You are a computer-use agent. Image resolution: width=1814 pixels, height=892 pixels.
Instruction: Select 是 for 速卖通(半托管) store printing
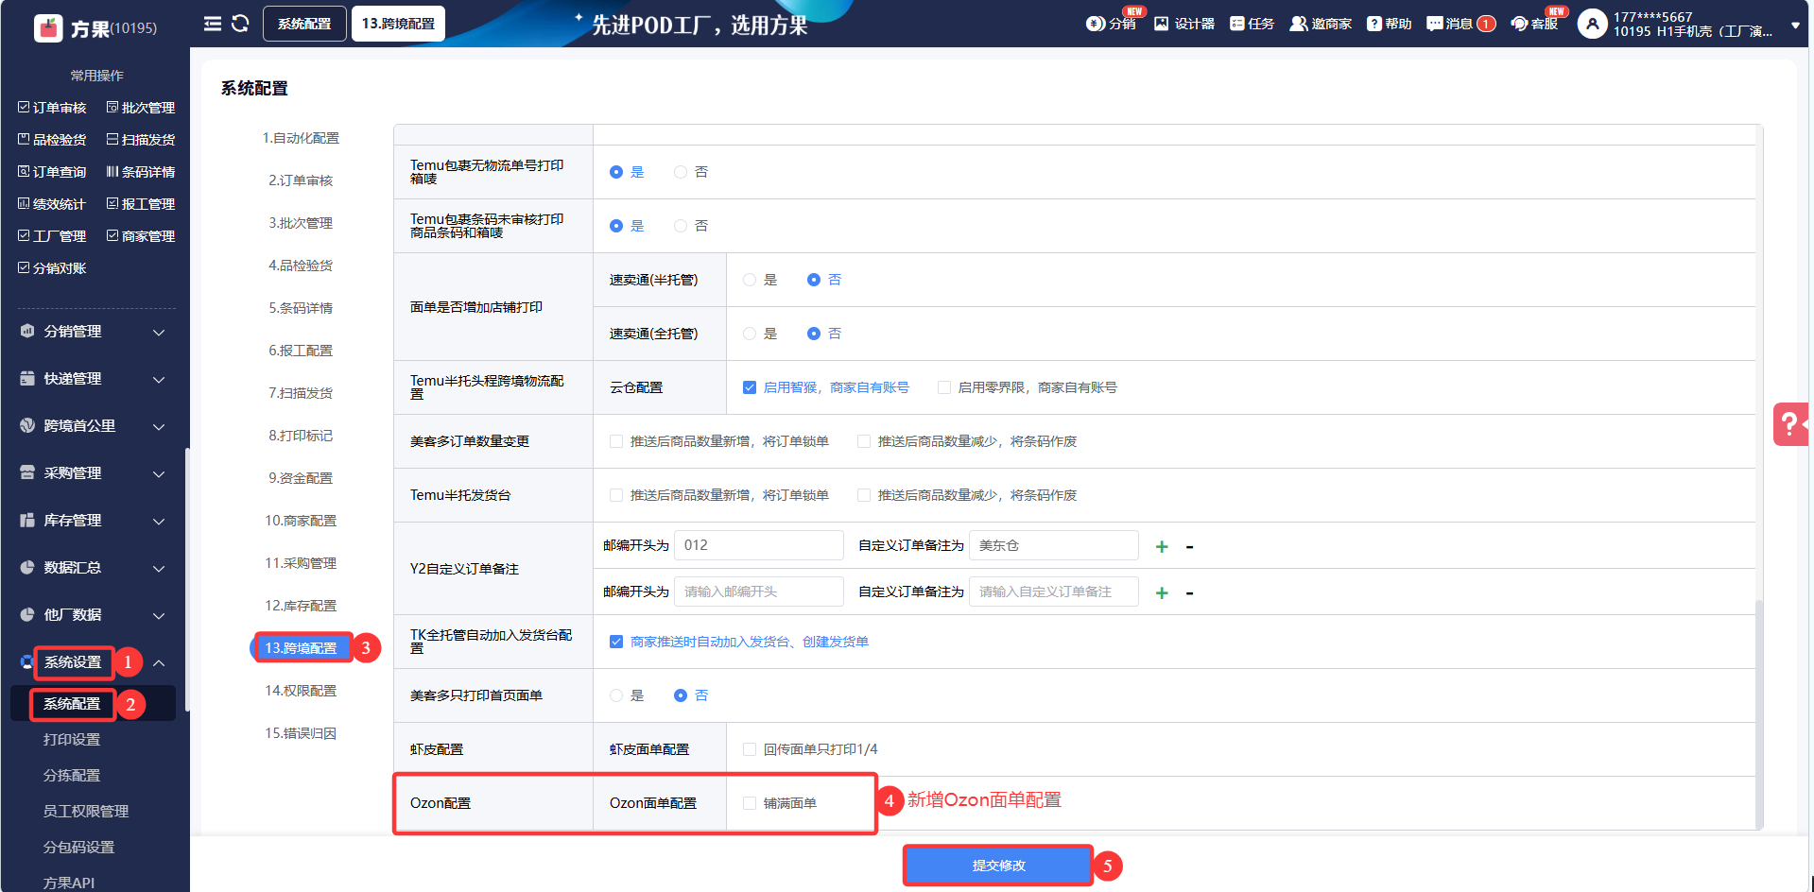750,280
